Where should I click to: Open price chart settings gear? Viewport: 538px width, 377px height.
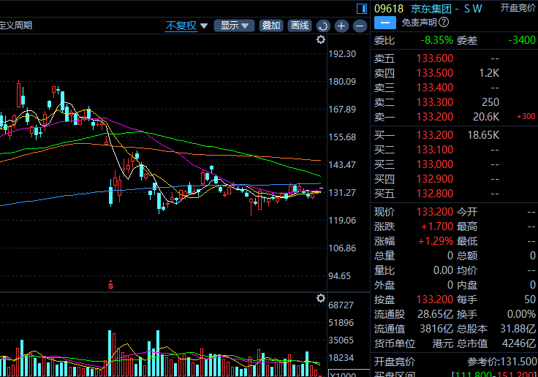[320, 40]
